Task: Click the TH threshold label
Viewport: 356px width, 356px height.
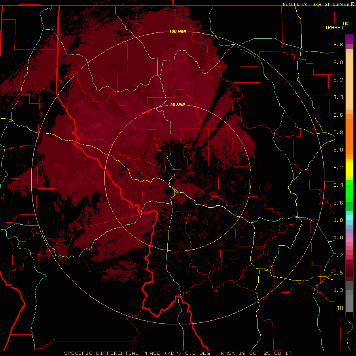Action: click(x=340, y=308)
